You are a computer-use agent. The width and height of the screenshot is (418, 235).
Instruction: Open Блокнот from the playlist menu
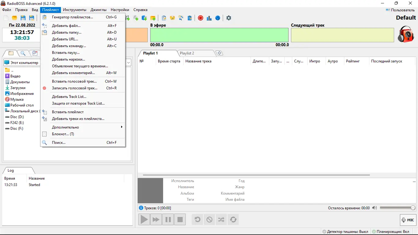[x=83, y=134]
